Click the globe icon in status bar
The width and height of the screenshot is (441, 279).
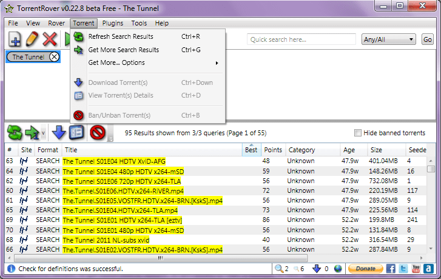pos(338,269)
